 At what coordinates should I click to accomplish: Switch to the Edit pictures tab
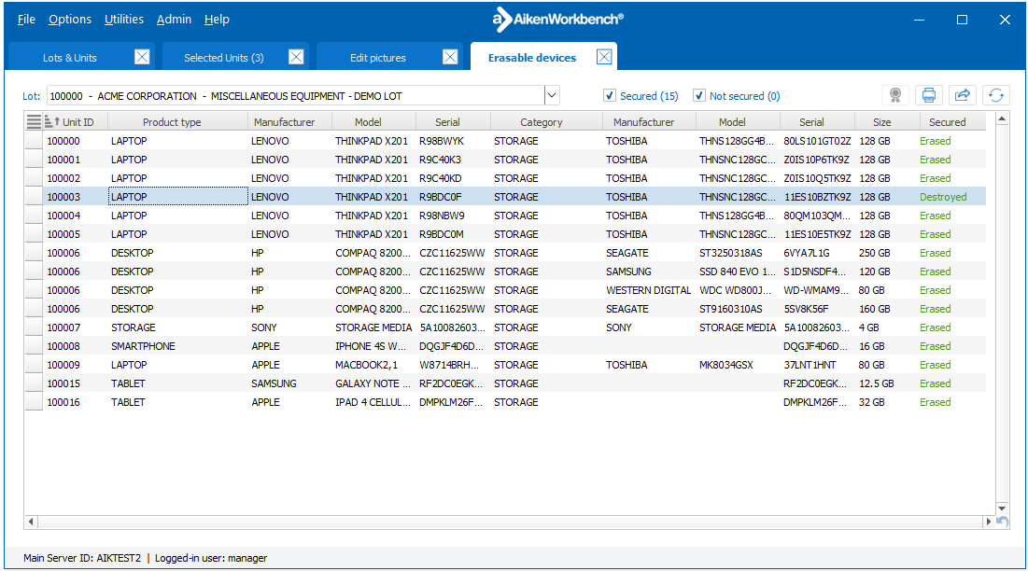click(x=377, y=58)
